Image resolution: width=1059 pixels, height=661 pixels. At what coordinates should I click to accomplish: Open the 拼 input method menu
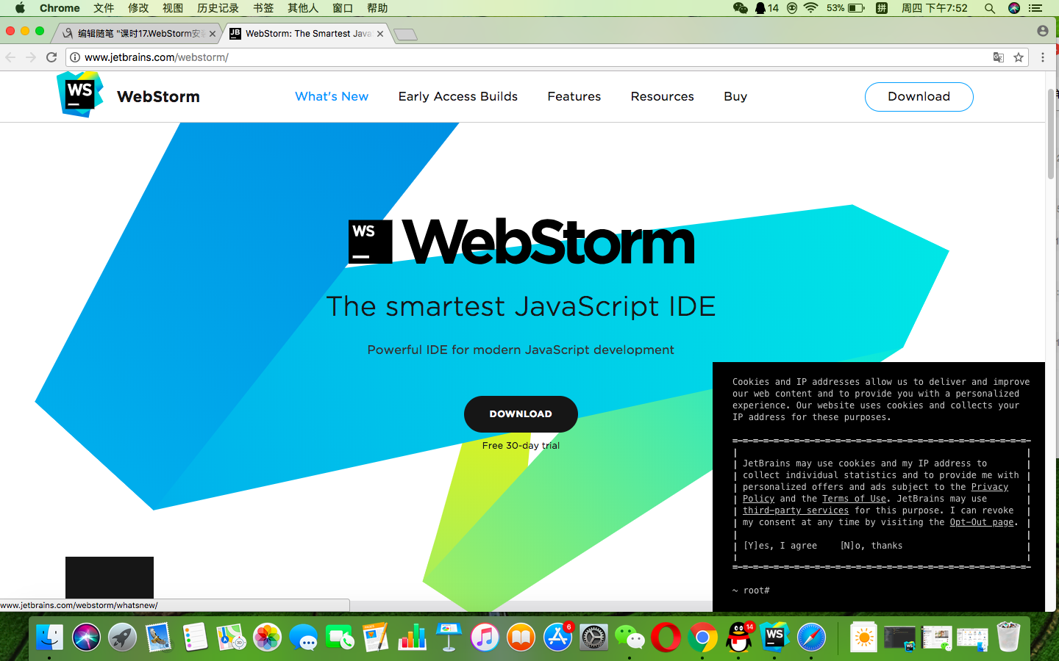pyautogui.click(x=882, y=8)
